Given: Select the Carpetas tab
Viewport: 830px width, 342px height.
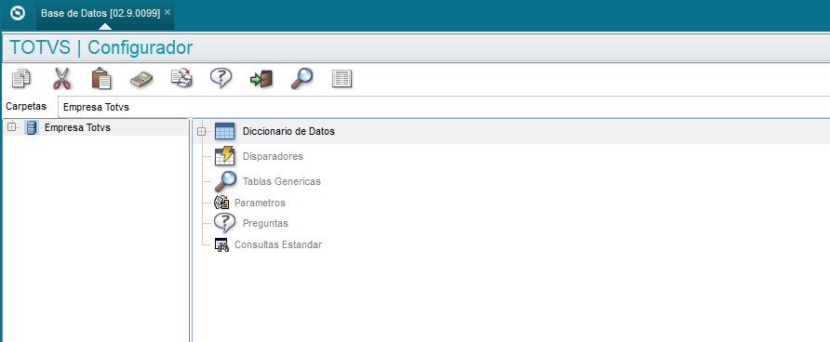Looking at the screenshot, I should 26,106.
